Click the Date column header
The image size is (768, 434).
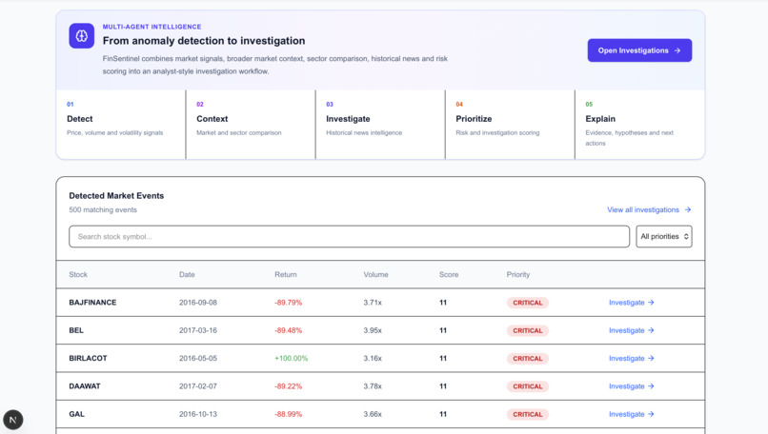[187, 274]
